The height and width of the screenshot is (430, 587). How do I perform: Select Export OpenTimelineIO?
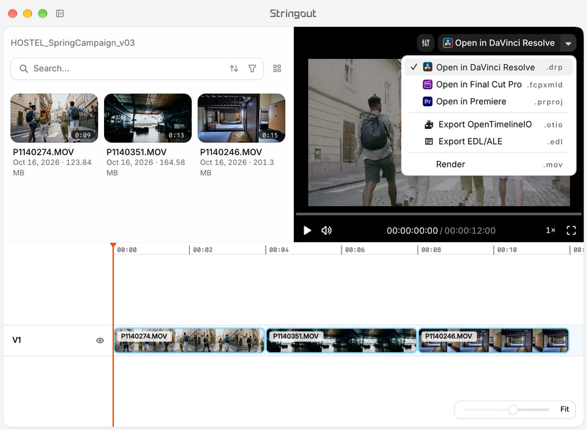coord(489,124)
